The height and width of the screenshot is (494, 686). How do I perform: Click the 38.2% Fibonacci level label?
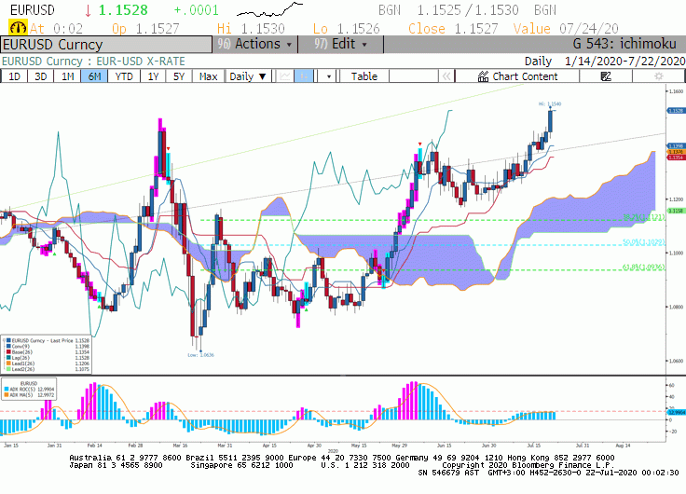click(644, 217)
